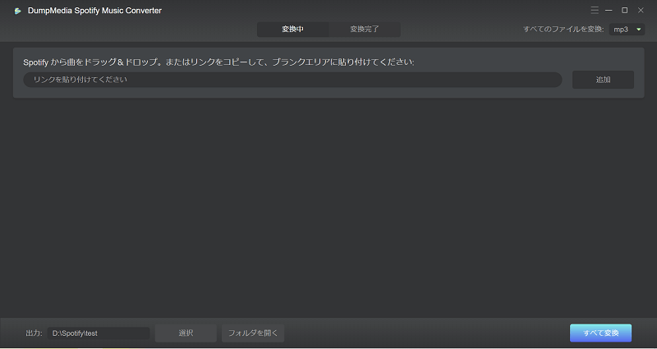Click the フォルダを開く button

pyautogui.click(x=253, y=333)
